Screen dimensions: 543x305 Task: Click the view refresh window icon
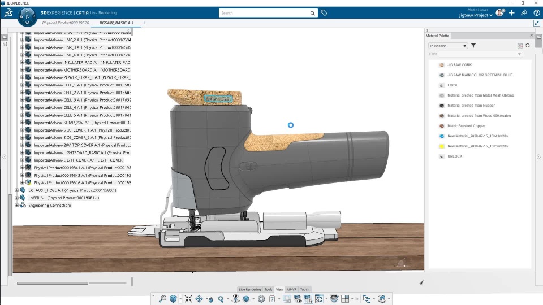[x=319, y=298]
